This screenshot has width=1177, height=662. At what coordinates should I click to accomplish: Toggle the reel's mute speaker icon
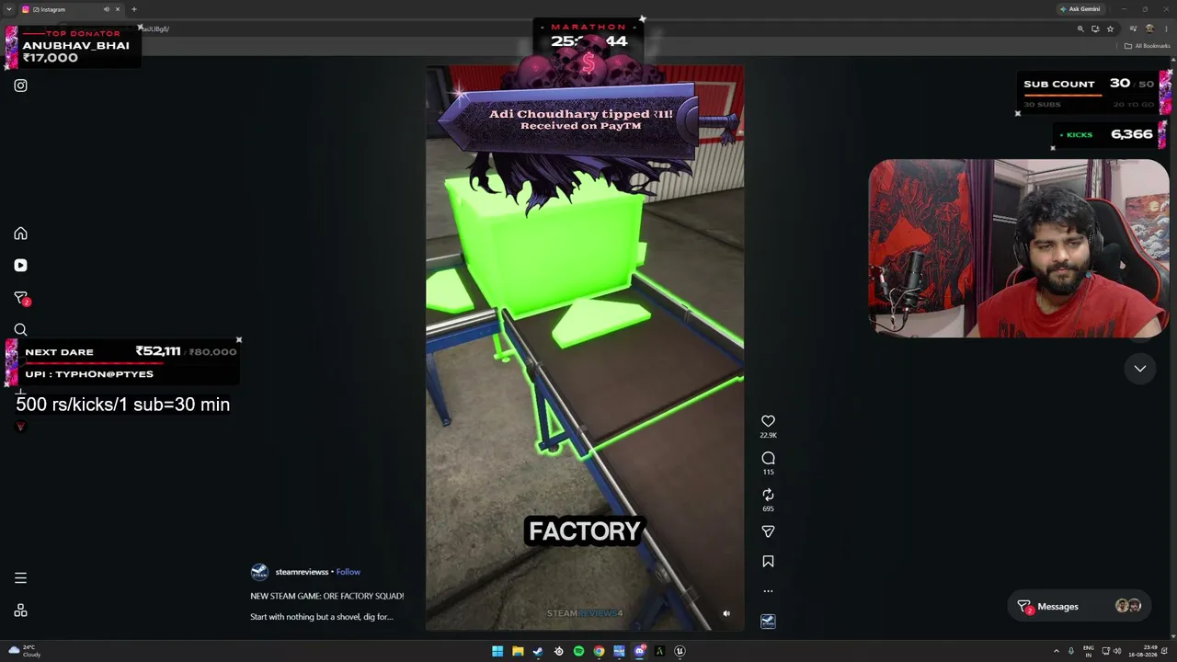coord(726,614)
